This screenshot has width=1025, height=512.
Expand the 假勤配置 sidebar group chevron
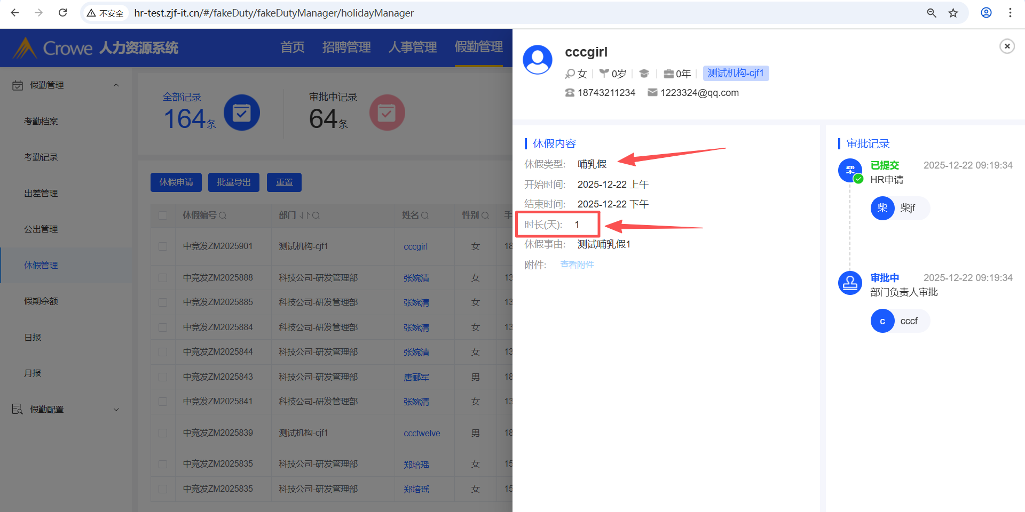(116, 410)
